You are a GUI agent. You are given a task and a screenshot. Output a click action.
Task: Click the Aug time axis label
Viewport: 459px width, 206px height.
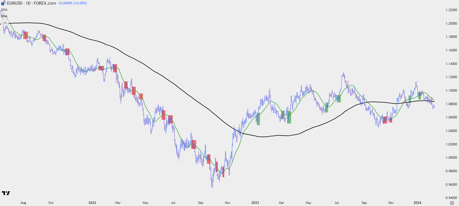point(23,203)
